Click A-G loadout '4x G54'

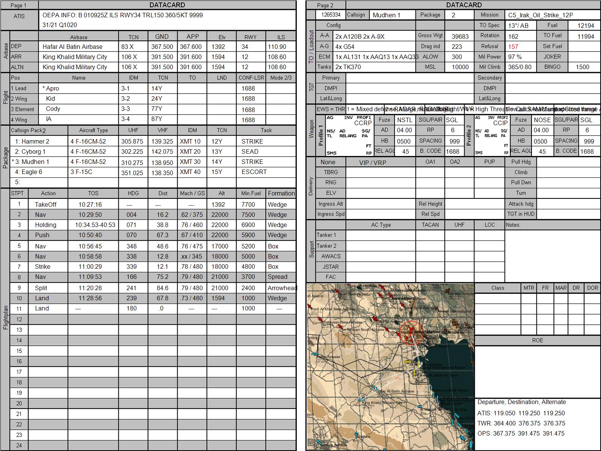coord(345,47)
